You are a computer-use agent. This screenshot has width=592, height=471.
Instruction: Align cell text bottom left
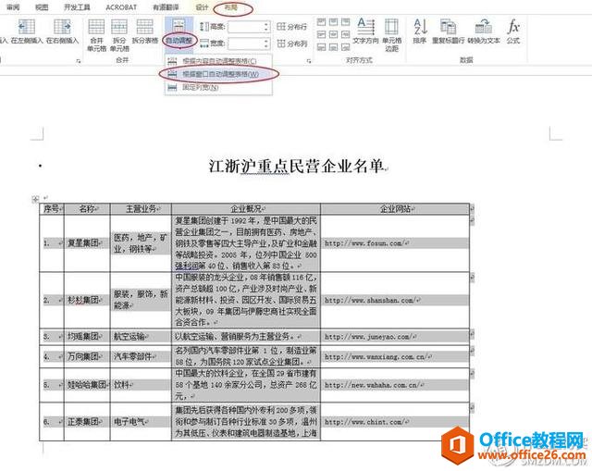321,47
